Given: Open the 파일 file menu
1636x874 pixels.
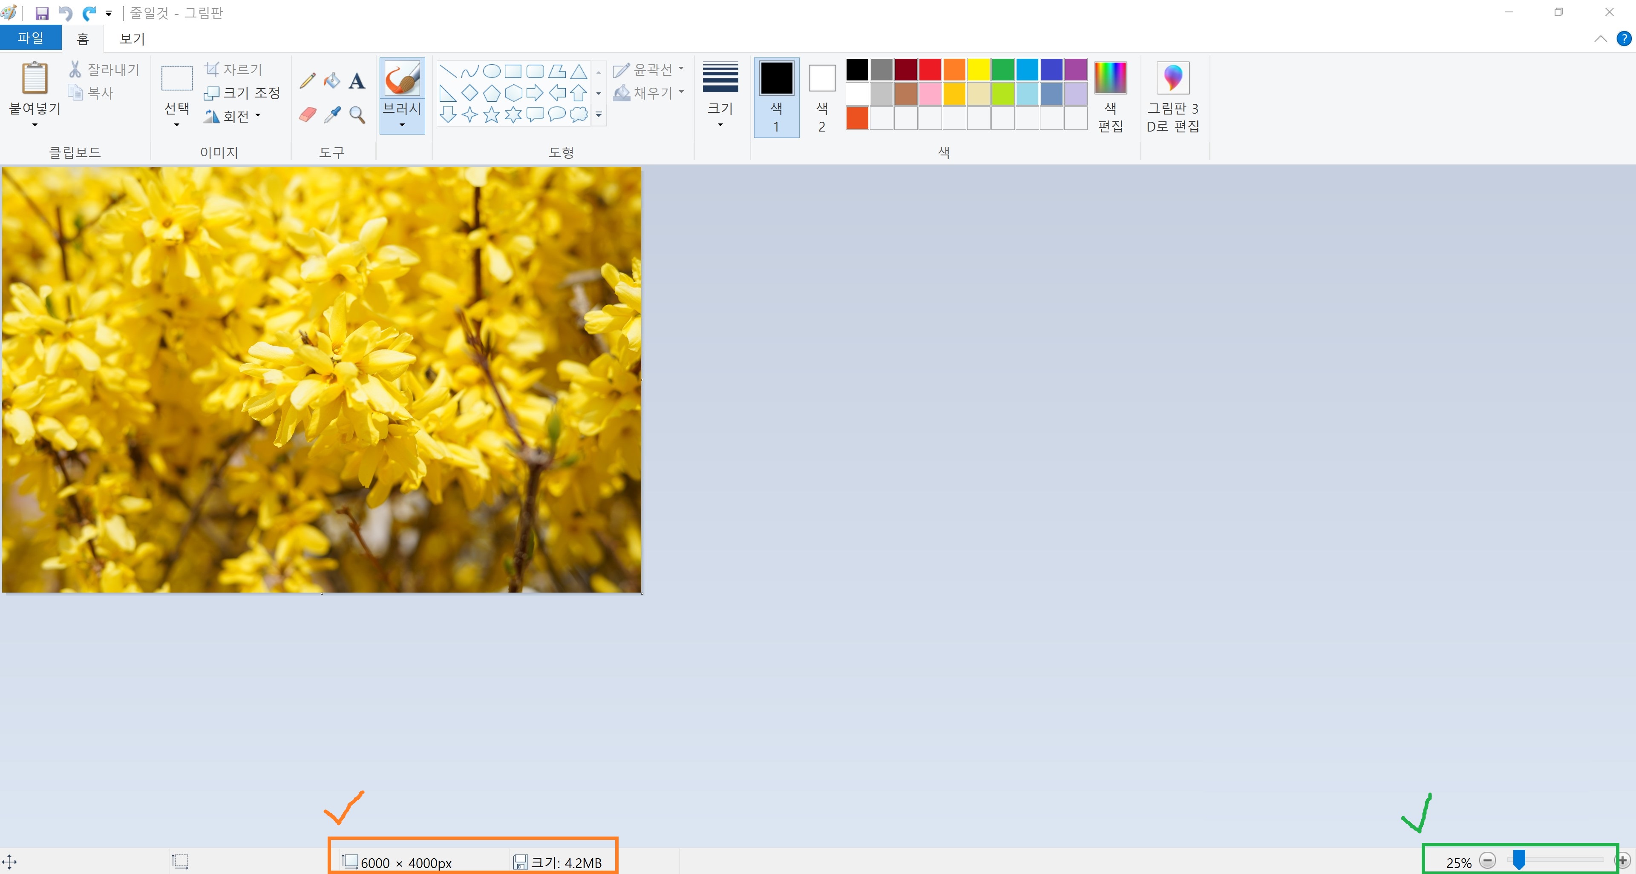Looking at the screenshot, I should tap(31, 38).
